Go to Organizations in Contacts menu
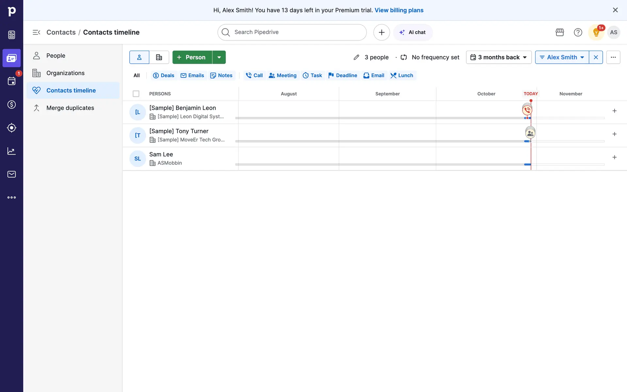 (x=65, y=73)
